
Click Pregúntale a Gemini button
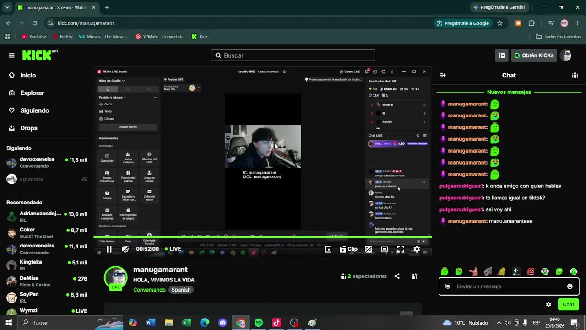[x=499, y=7]
